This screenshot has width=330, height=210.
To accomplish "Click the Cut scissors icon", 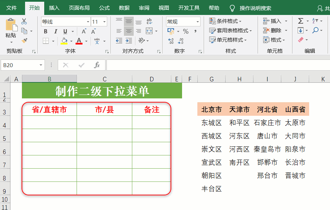I will point(24,22).
